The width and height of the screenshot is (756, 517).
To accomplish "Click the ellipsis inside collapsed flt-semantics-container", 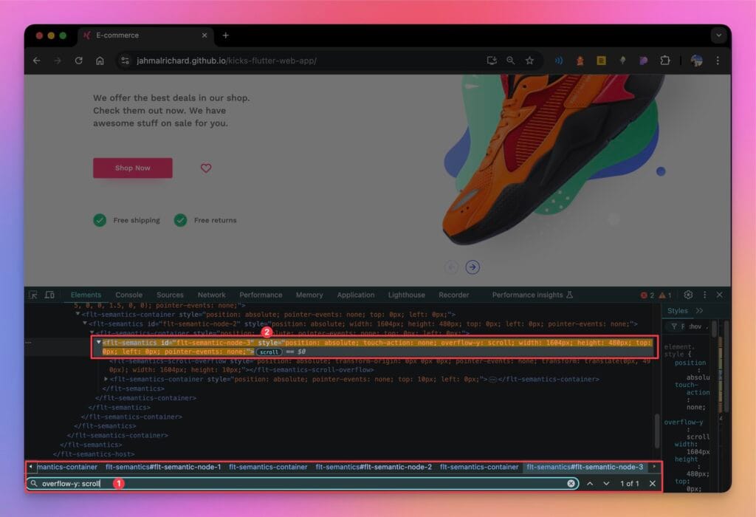I will pos(492,380).
